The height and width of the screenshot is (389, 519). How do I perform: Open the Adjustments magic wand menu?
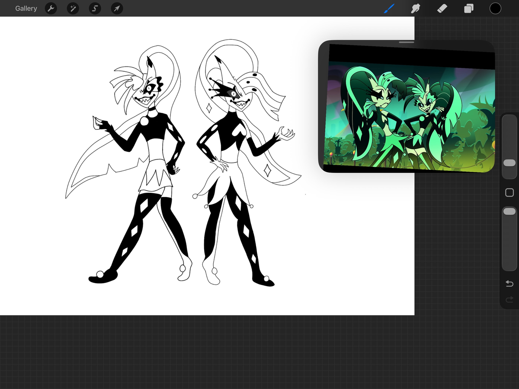point(73,8)
